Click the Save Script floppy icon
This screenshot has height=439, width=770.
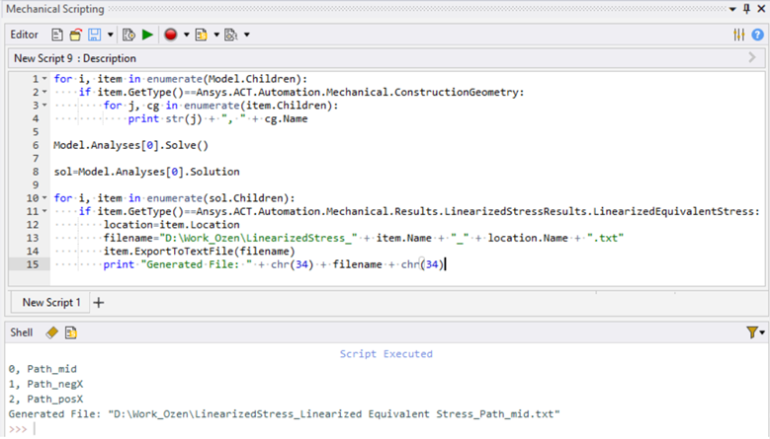pos(94,35)
